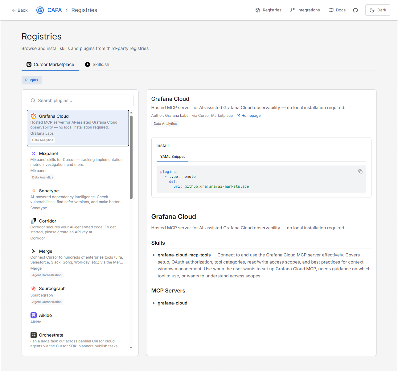Click the CAPA logo icon

click(40, 10)
